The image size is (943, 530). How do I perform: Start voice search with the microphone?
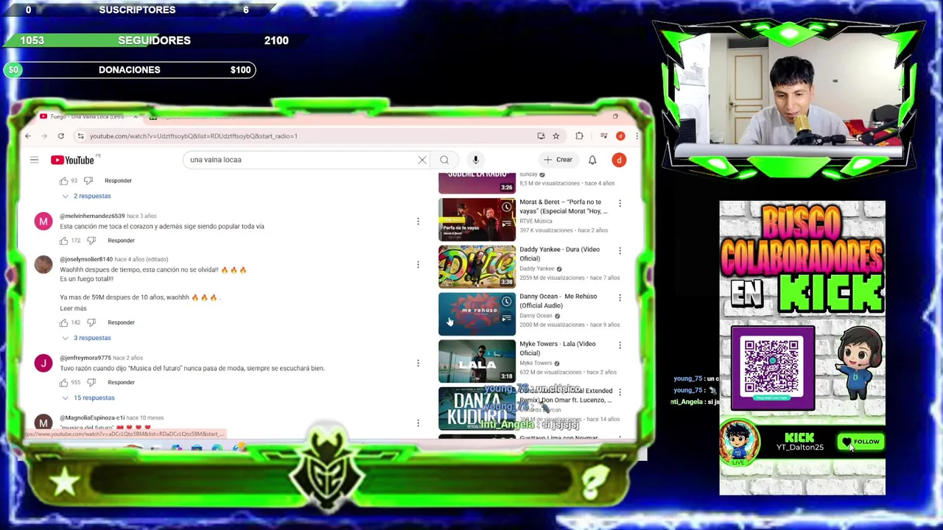click(475, 160)
